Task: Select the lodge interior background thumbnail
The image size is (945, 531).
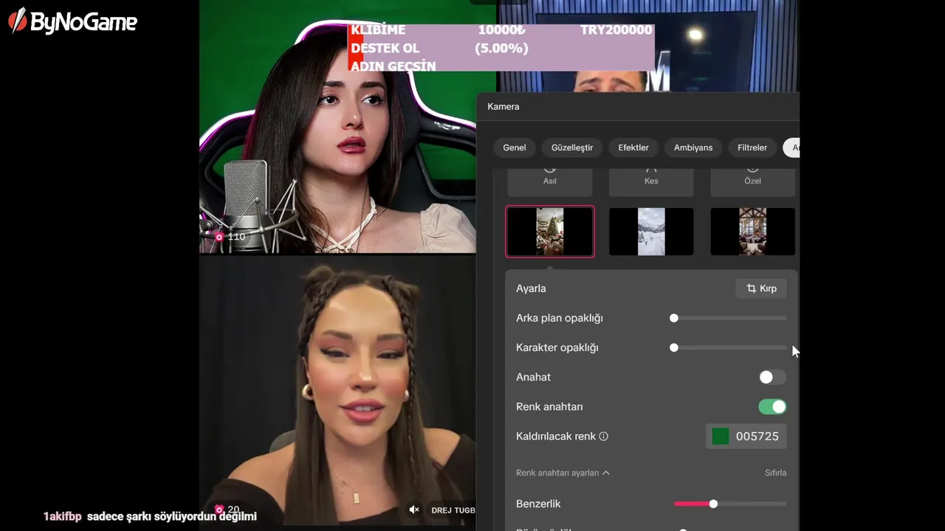Action: pos(752,232)
